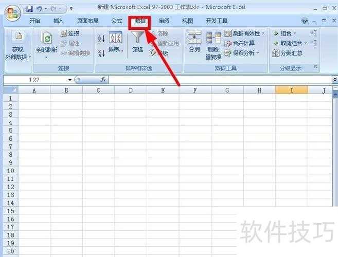Click hide detail icon in 分级显示

pos(313,43)
